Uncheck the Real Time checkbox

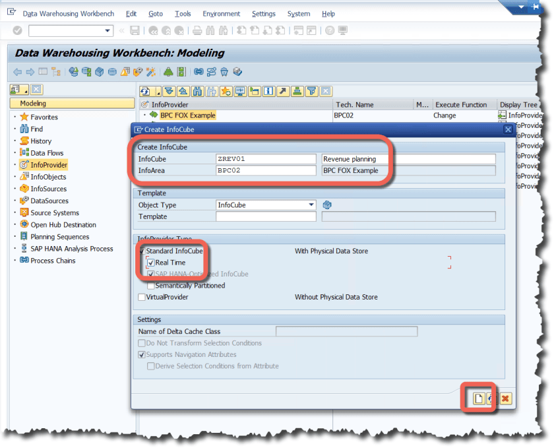(150, 263)
